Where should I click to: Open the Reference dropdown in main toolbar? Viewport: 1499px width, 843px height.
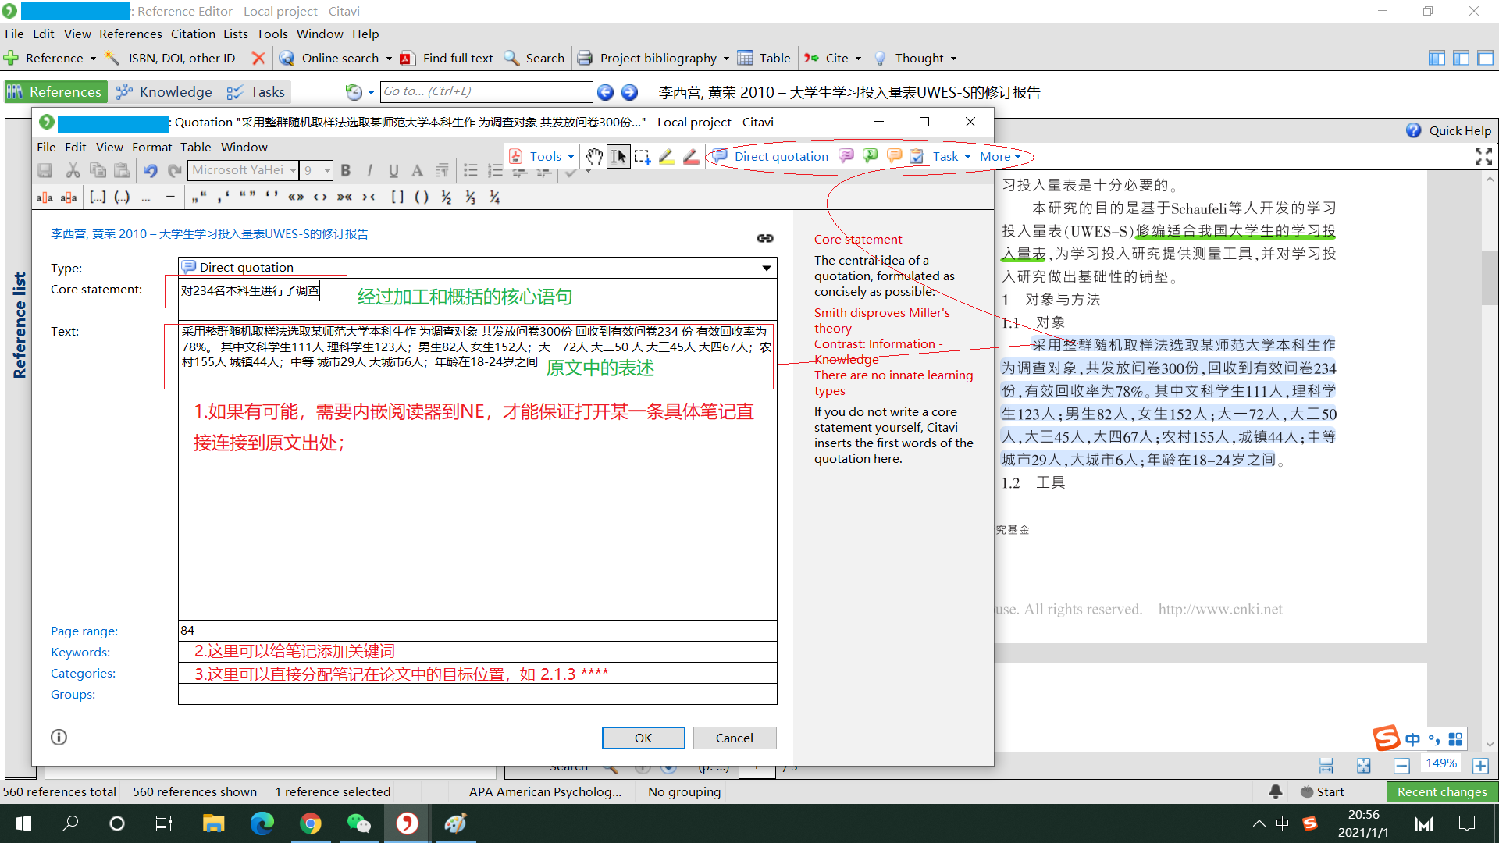pos(92,59)
